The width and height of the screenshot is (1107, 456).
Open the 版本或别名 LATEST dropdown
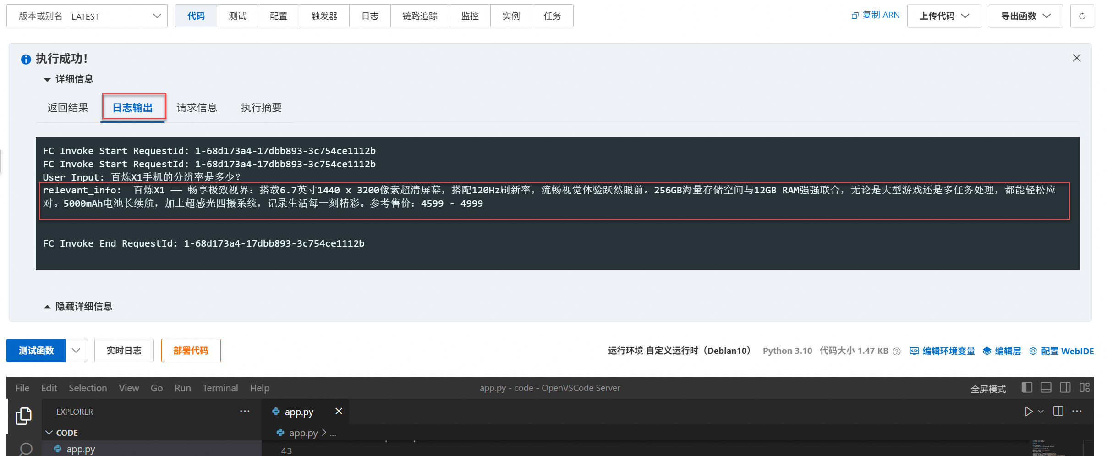(87, 16)
